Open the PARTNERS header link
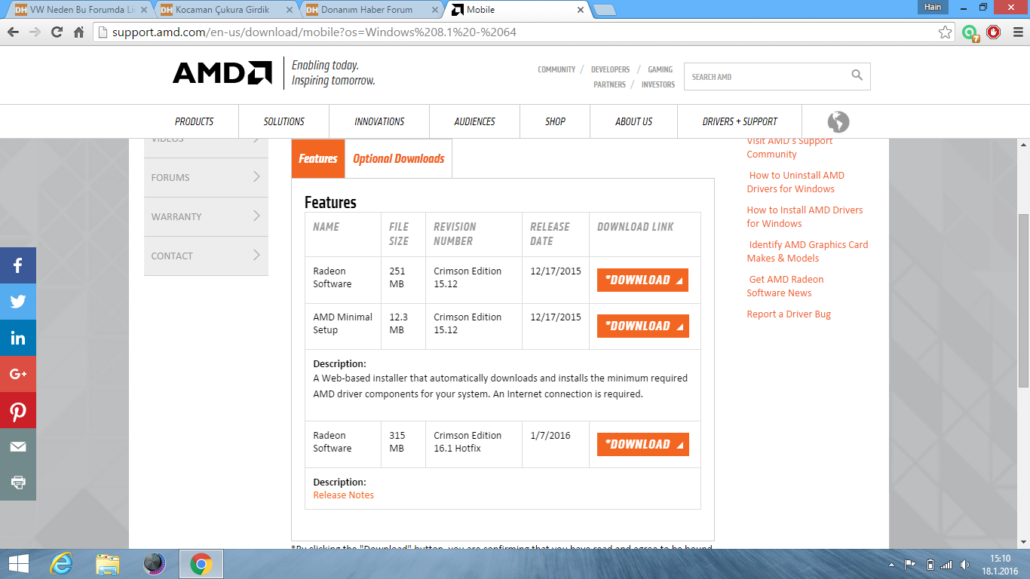 tap(609, 85)
